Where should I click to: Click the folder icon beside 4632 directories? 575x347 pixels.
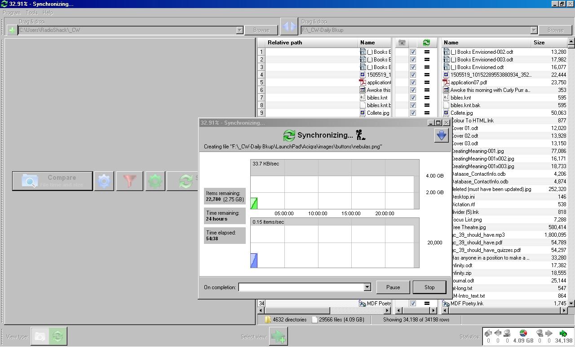point(268,320)
